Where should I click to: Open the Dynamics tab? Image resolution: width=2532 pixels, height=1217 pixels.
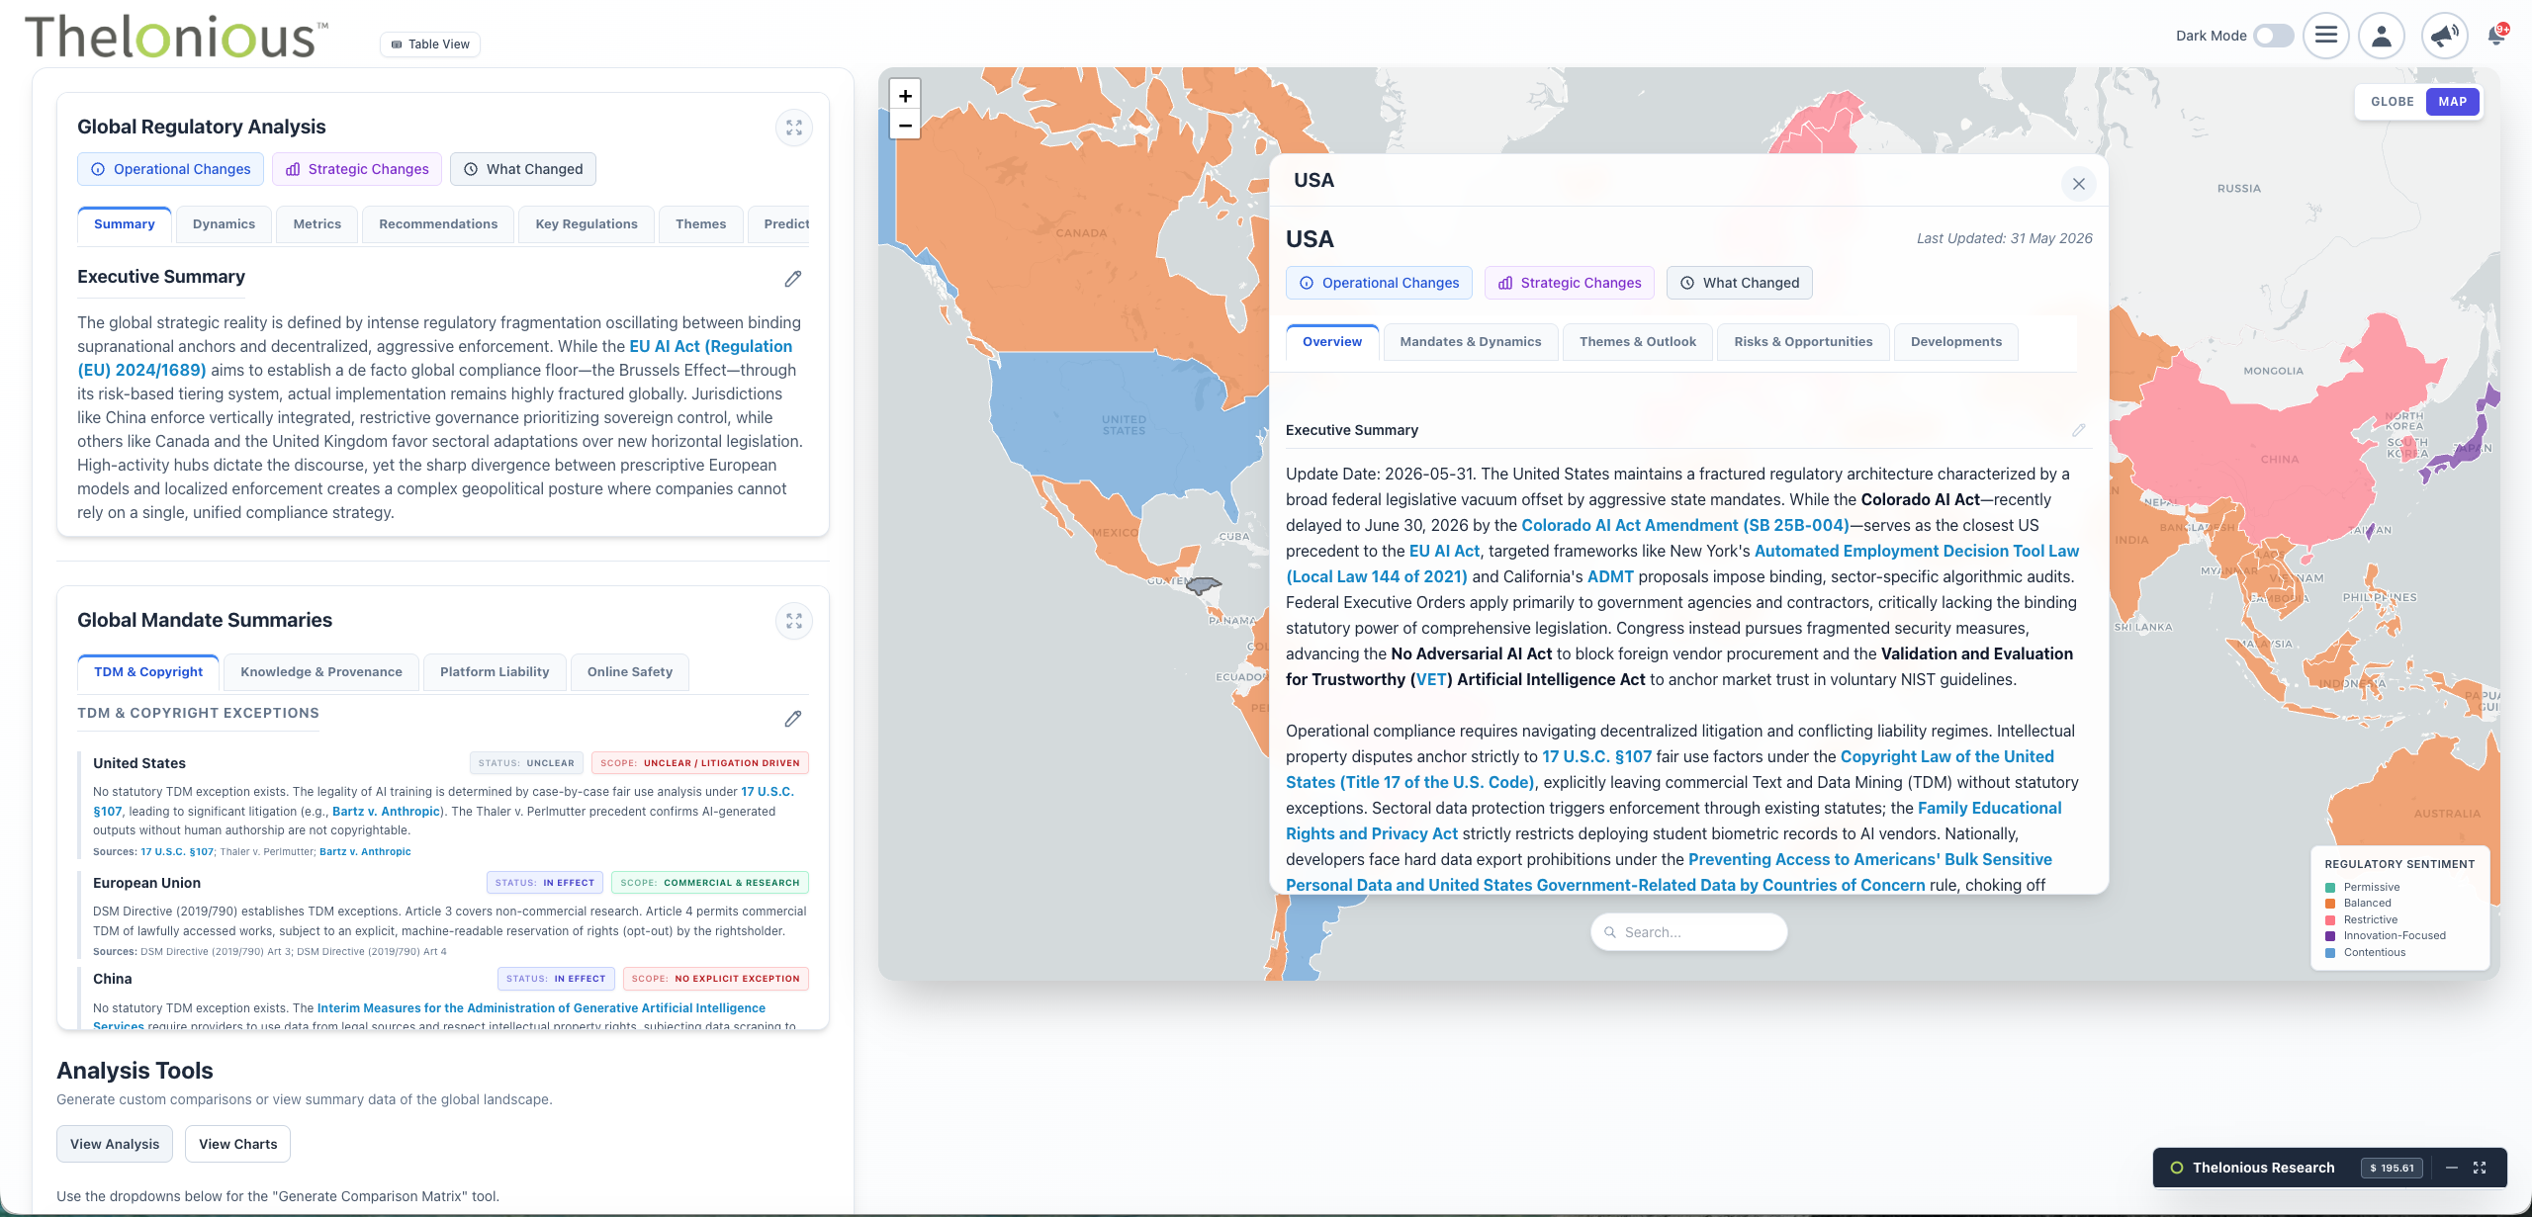tap(224, 224)
